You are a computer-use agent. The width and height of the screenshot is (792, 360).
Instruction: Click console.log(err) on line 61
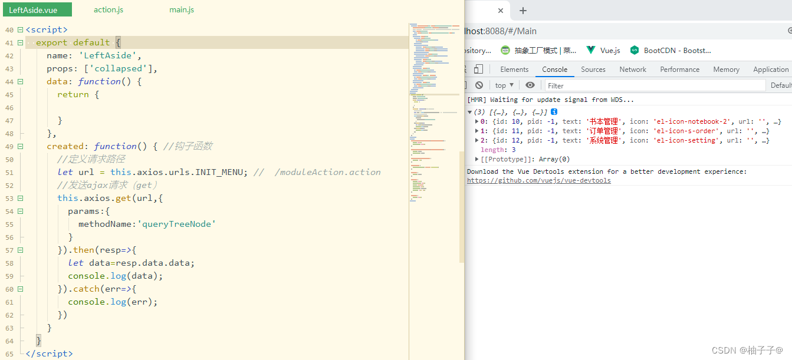coord(113,302)
